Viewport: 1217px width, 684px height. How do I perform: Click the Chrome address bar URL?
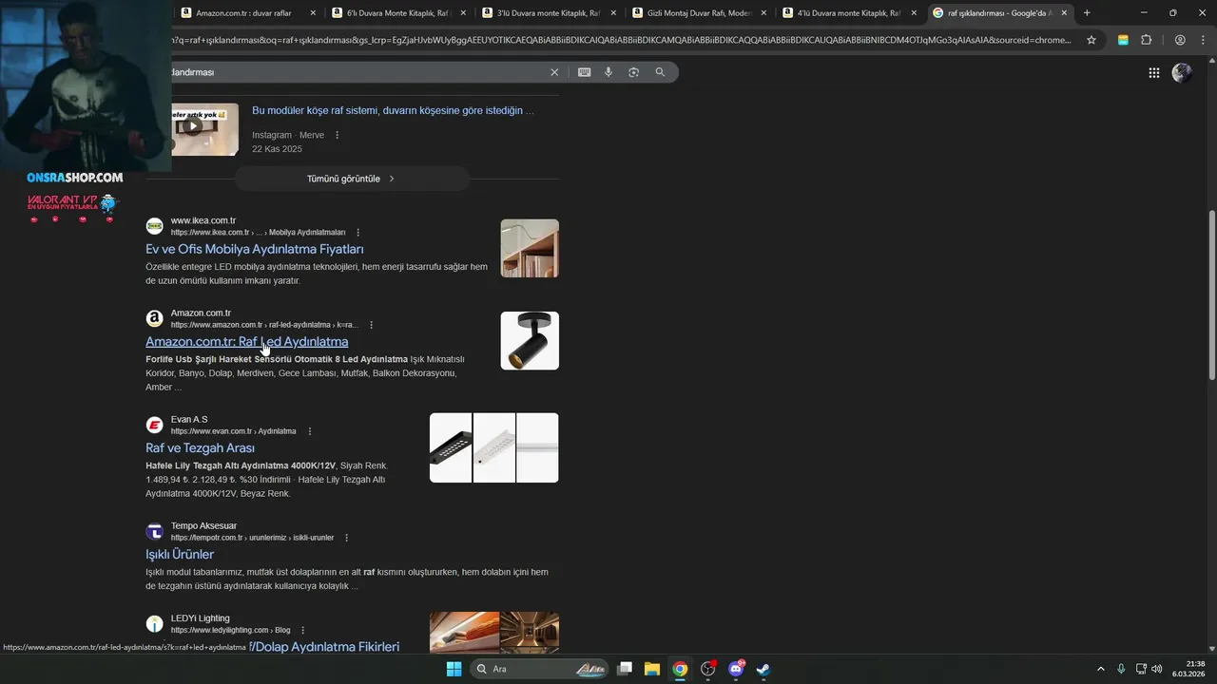pos(623,40)
